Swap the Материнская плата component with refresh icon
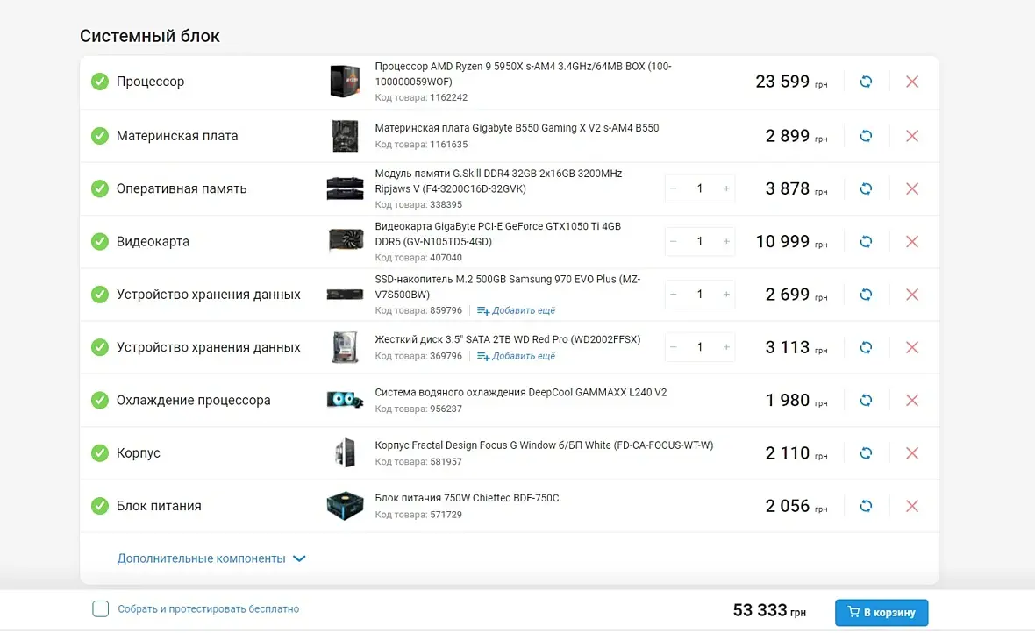 tap(866, 136)
